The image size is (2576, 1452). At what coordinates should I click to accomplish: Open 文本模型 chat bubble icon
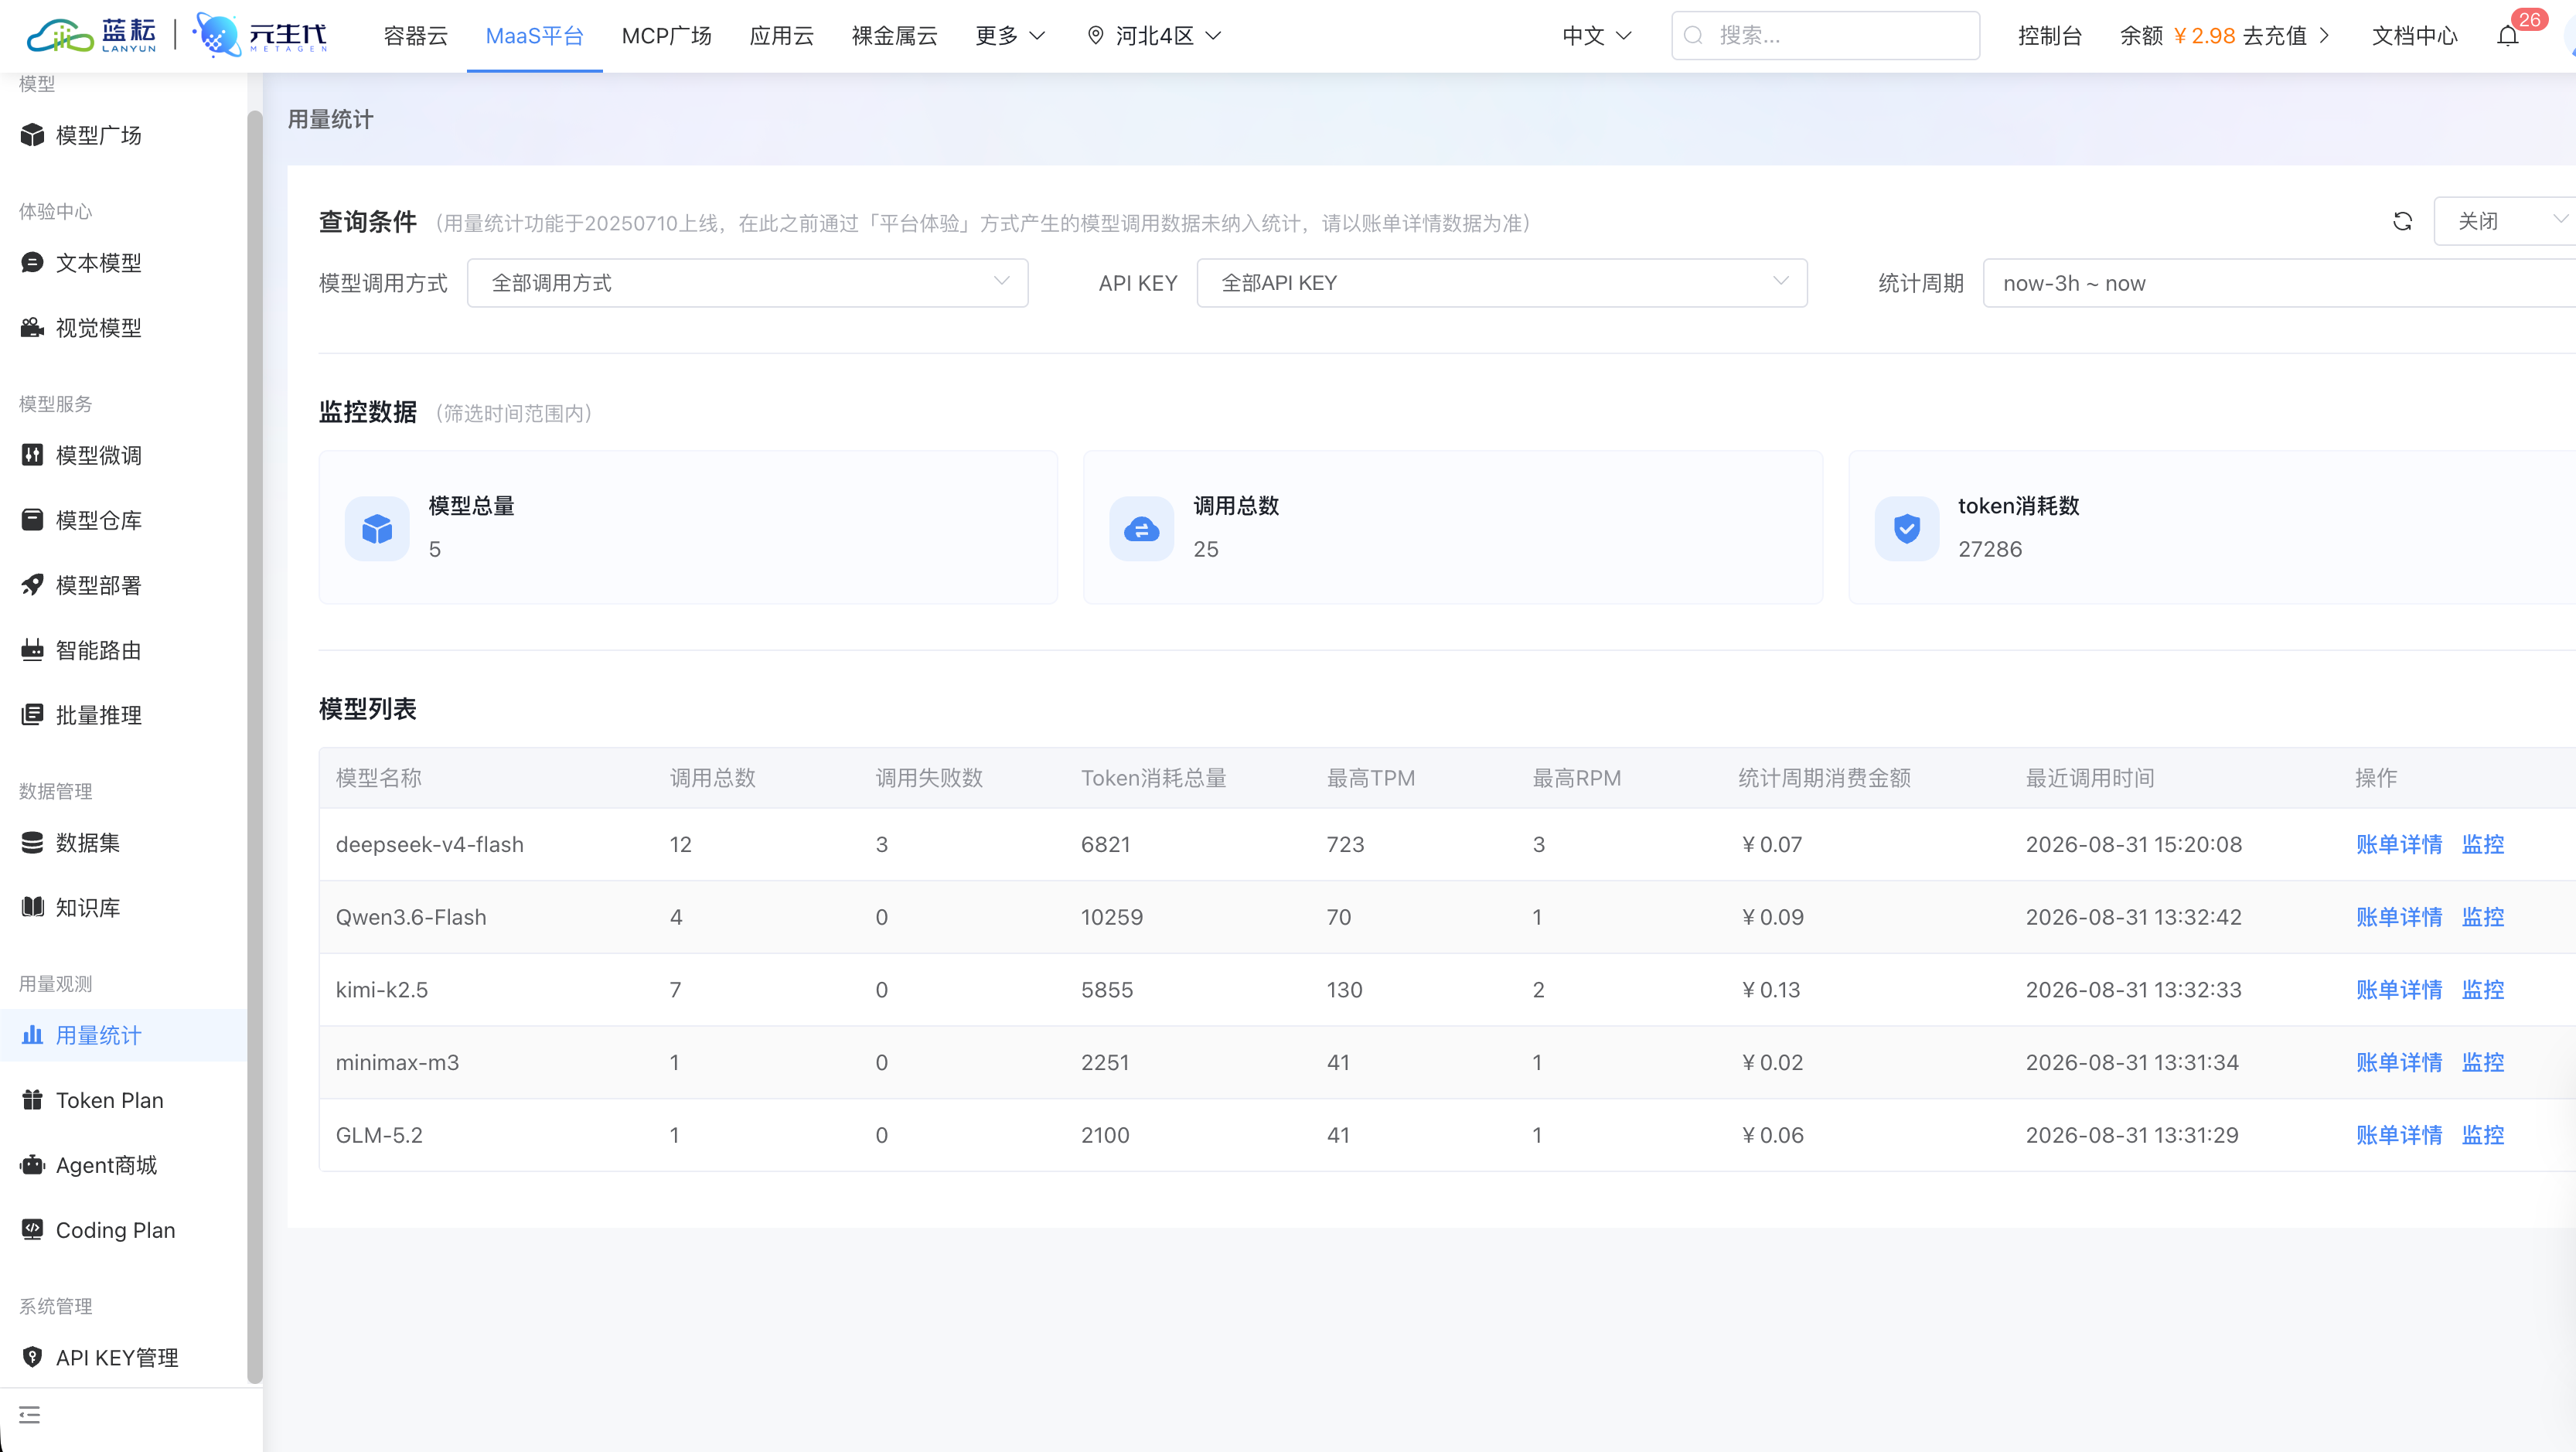pyautogui.click(x=32, y=263)
